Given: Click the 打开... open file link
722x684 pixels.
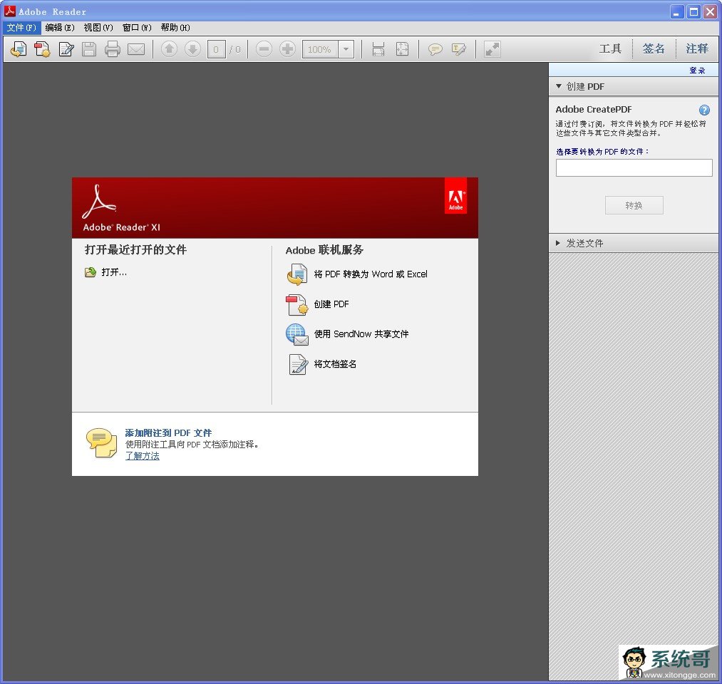Looking at the screenshot, I should pos(114,272).
